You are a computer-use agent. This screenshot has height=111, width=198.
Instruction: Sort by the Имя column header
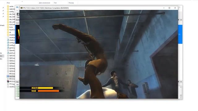(x=8, y=3)
